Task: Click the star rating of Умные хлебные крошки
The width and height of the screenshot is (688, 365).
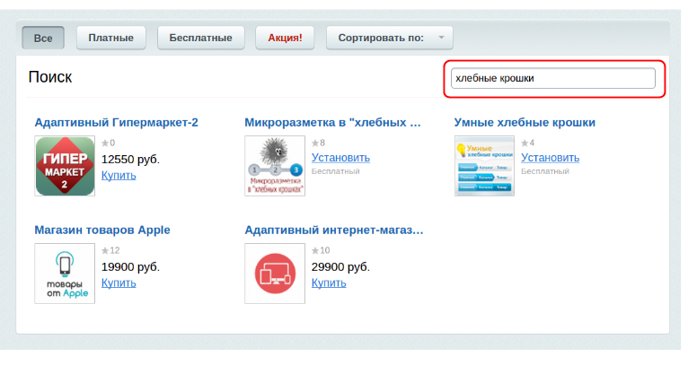Action: pyautogui.click(x=528, y=143)
